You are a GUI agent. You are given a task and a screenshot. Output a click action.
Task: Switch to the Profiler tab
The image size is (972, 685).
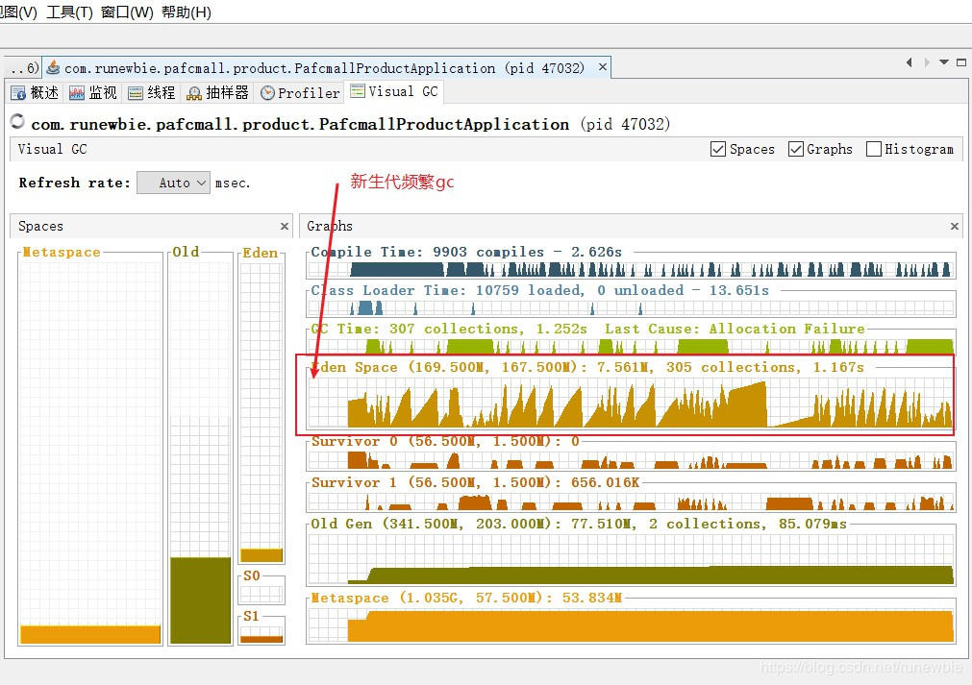(300, 93)
